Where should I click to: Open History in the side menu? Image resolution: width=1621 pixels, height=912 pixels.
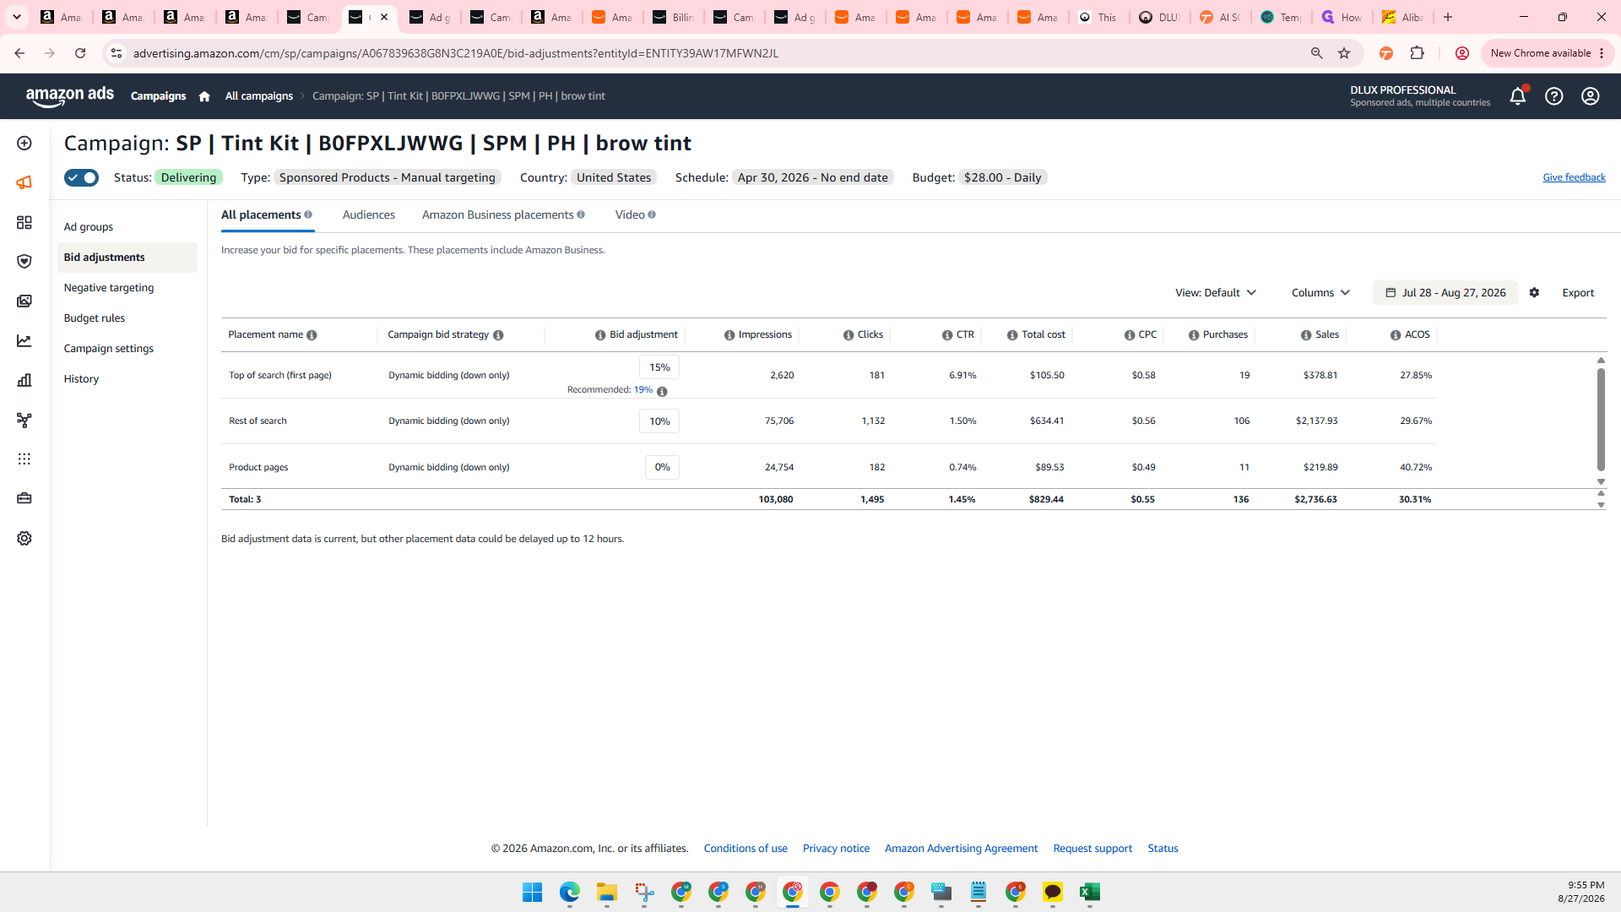81,379
